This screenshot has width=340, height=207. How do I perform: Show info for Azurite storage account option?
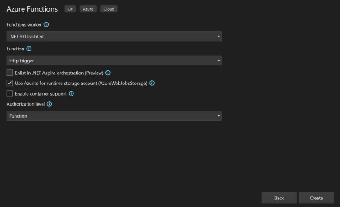click(152, 83)
